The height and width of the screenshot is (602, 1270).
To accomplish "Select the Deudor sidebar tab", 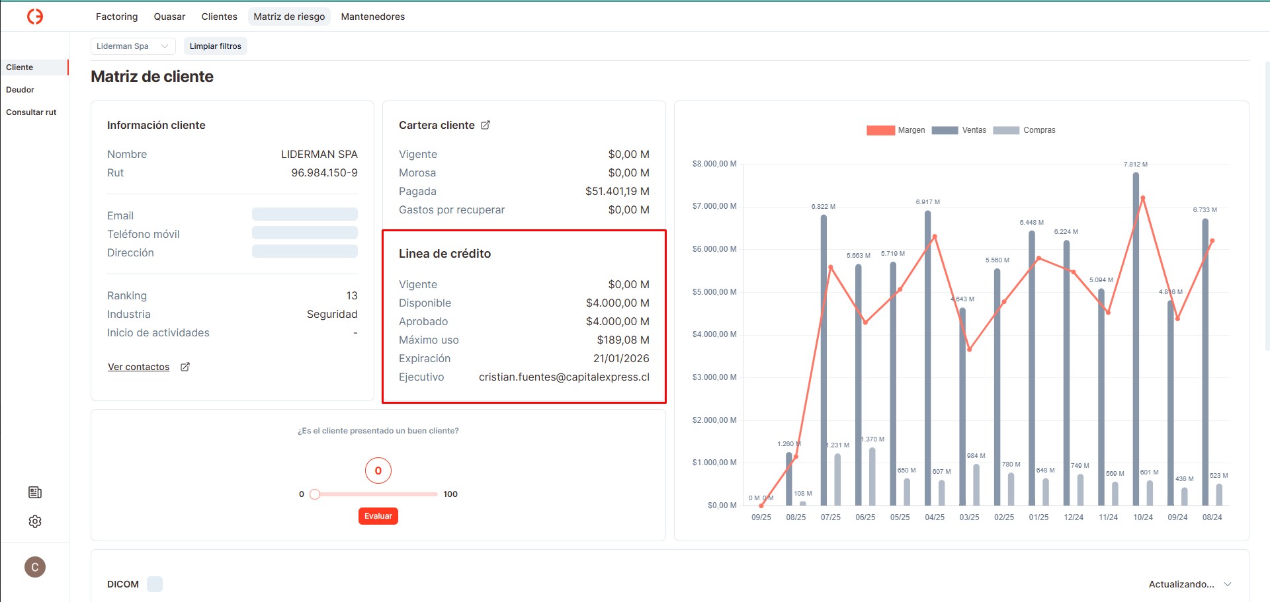I will [x=21, y=90].
